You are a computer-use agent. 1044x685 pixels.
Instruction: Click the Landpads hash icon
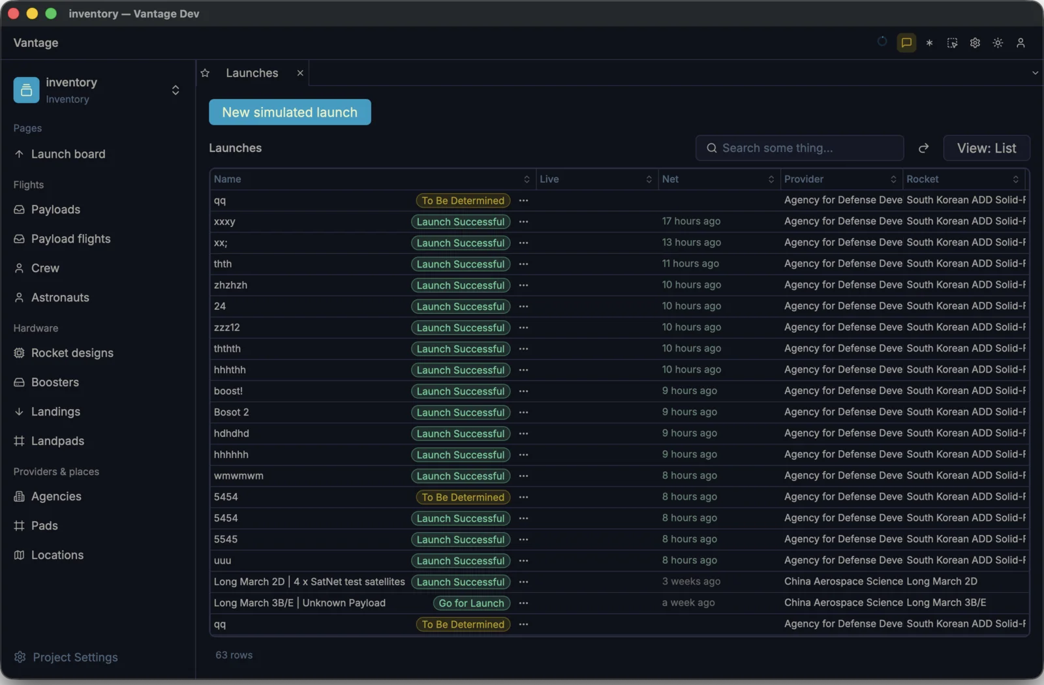[x=19, y=442]
